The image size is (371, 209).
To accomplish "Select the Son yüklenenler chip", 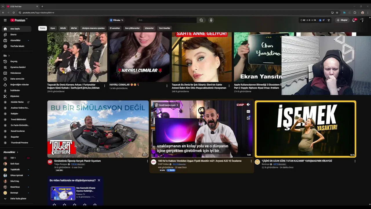I will [x=132, y=28].
